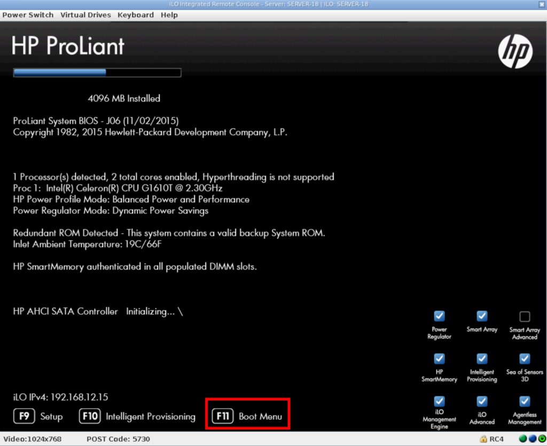Click the green power status icon
This screenshot has width=547, height=446.
pyautogui.click(x=542, y=439)
